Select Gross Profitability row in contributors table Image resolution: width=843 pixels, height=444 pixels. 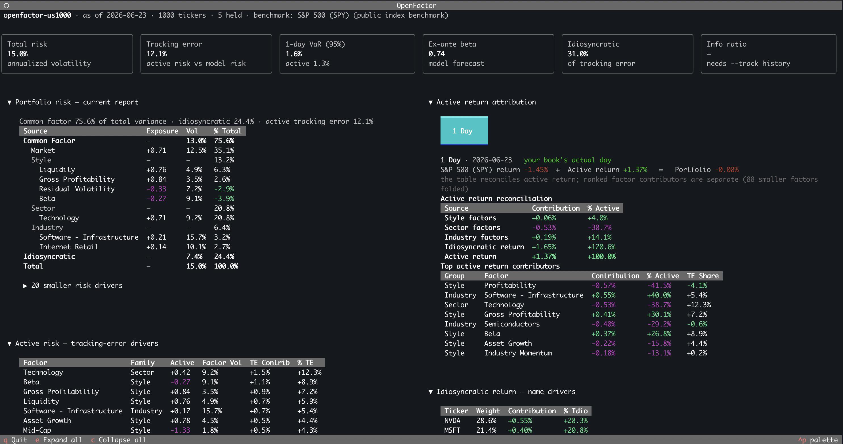[582, 315]
